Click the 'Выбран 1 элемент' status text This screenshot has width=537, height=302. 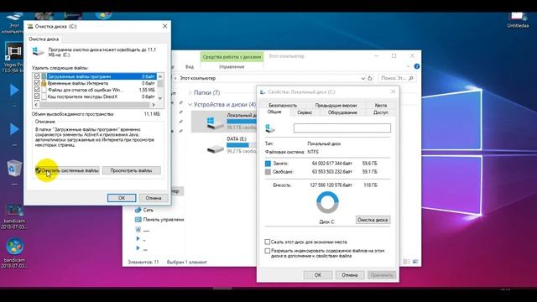click(x=186, y=262)
